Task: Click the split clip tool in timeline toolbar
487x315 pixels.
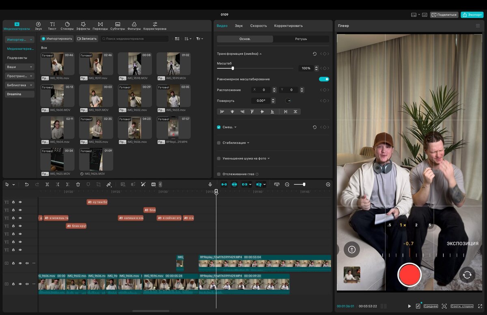Action: click(x=47, y=184)
